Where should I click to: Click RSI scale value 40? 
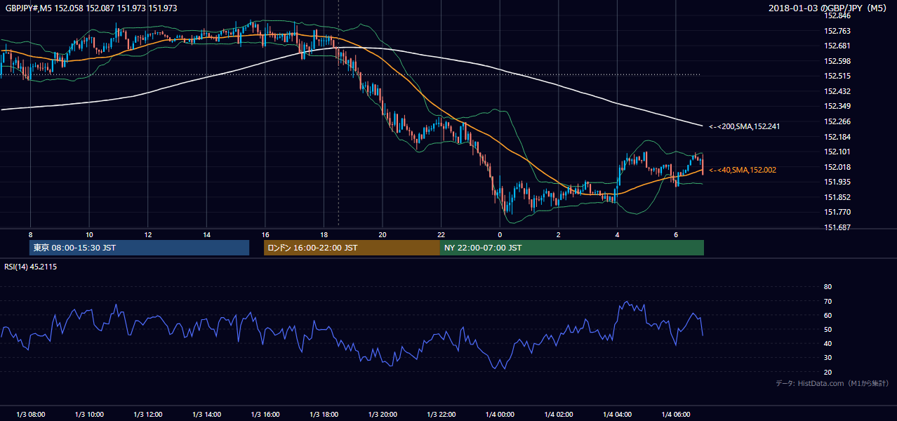point(828,343)
